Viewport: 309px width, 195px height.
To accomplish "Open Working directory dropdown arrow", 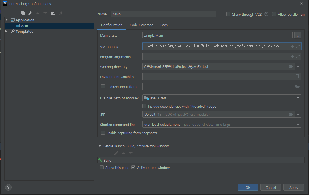I will point(298,66).
